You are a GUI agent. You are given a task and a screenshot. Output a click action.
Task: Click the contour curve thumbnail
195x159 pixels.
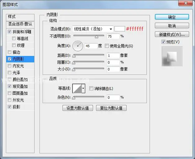tap(77, 89)
